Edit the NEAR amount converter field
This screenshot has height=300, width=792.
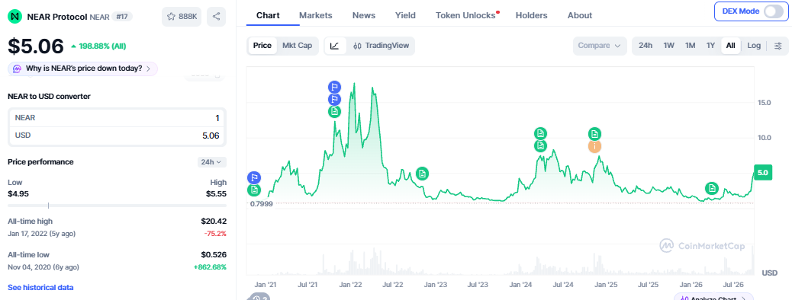coord(118,118)
